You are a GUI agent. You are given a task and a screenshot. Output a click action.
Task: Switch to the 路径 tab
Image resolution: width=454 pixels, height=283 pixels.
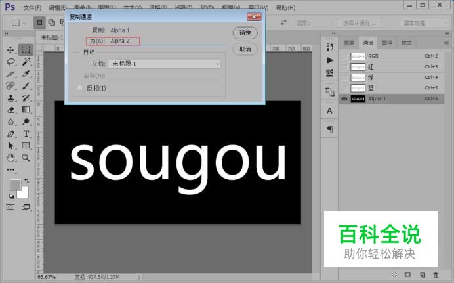coord(387,43)
